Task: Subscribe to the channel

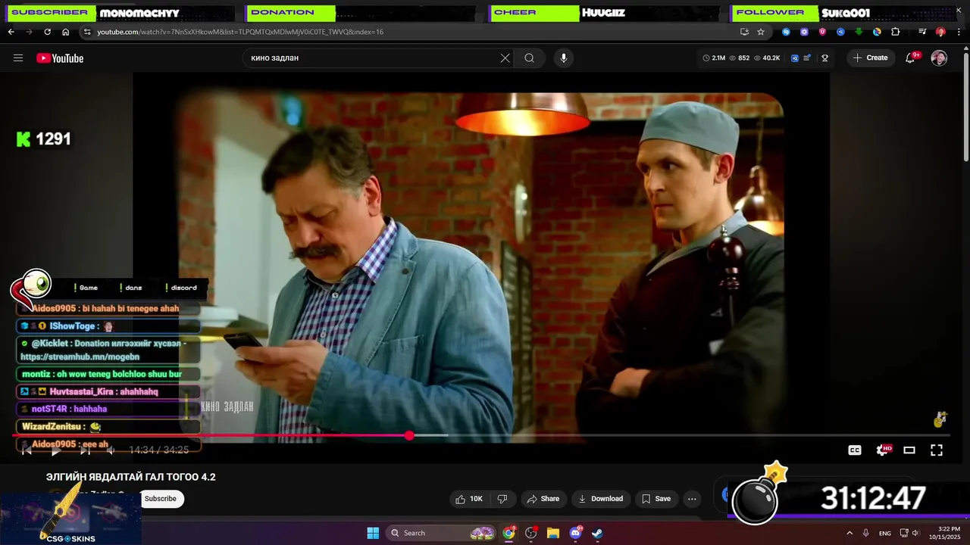Action: tap(161, 499)
